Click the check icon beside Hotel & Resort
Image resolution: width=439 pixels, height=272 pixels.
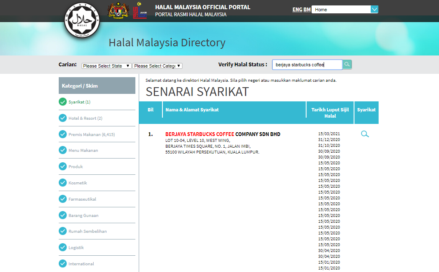tap(63, 118)
